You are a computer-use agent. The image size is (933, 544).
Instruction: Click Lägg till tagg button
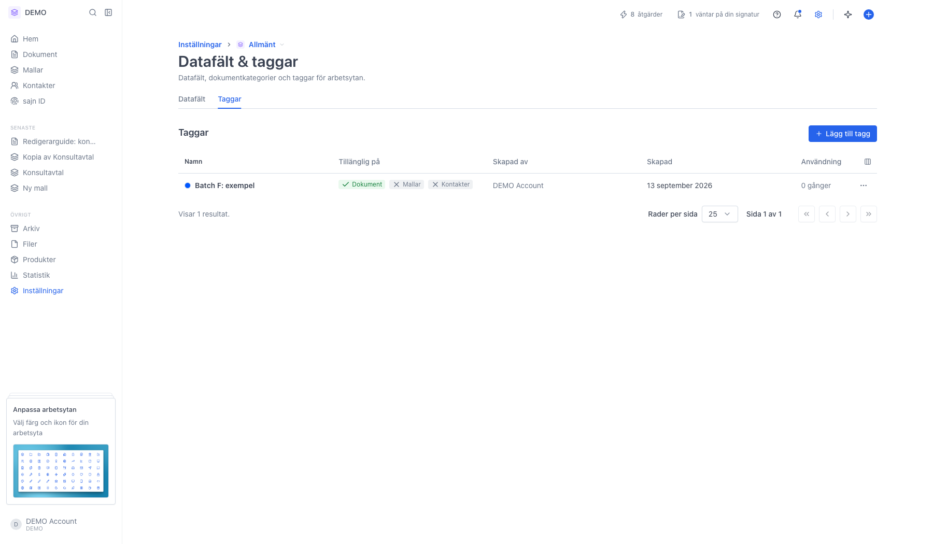843,134
